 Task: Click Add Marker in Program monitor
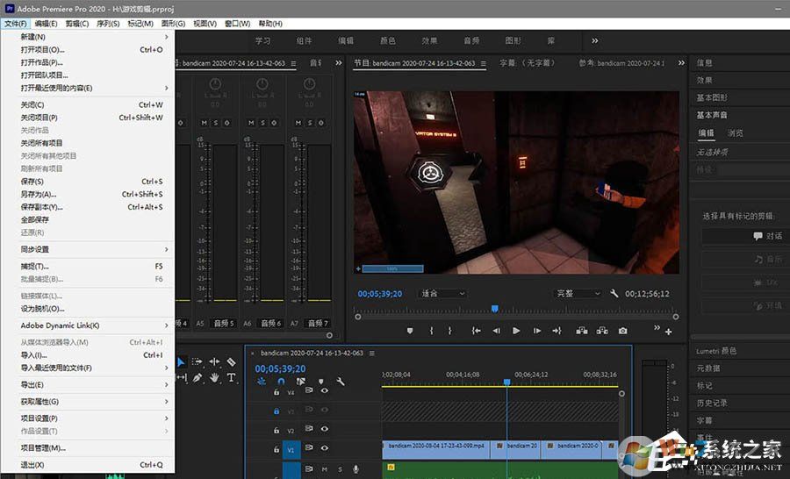click(409, 331)
